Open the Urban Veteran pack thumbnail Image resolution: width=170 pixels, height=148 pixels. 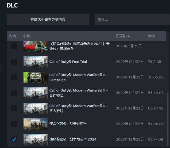click(36, 47)
